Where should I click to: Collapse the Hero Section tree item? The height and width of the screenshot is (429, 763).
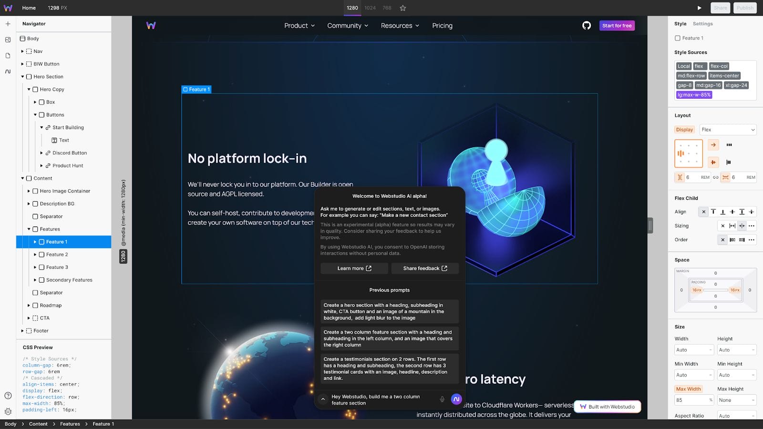click(x=22, y=77)
